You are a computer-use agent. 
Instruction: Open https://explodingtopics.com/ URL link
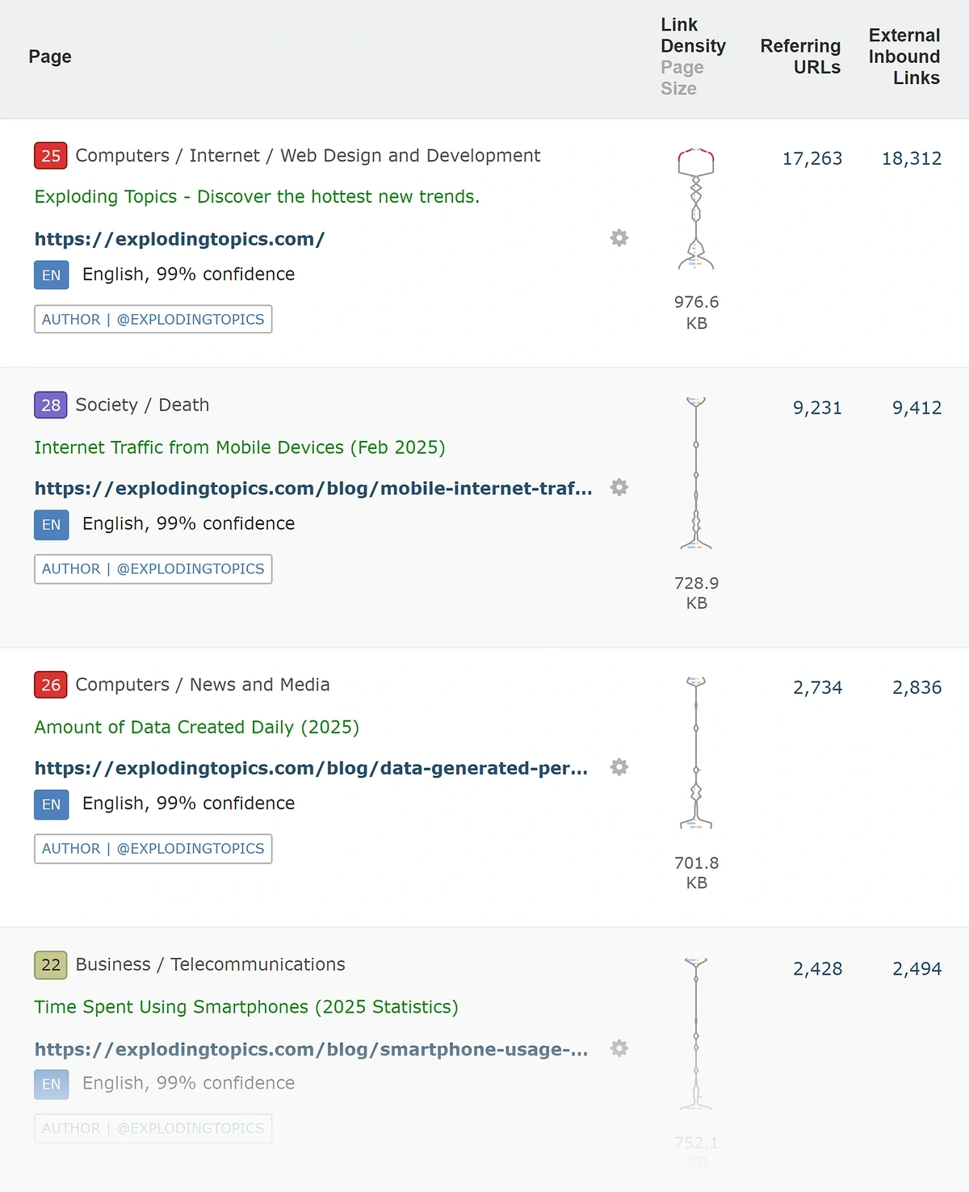(x=179, y=239)
